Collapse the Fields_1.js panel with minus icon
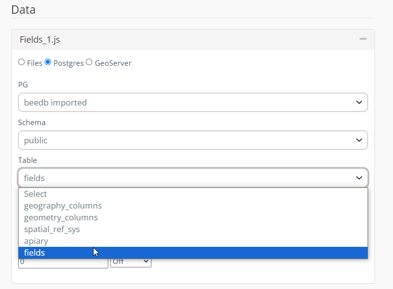 pos(363,39)
